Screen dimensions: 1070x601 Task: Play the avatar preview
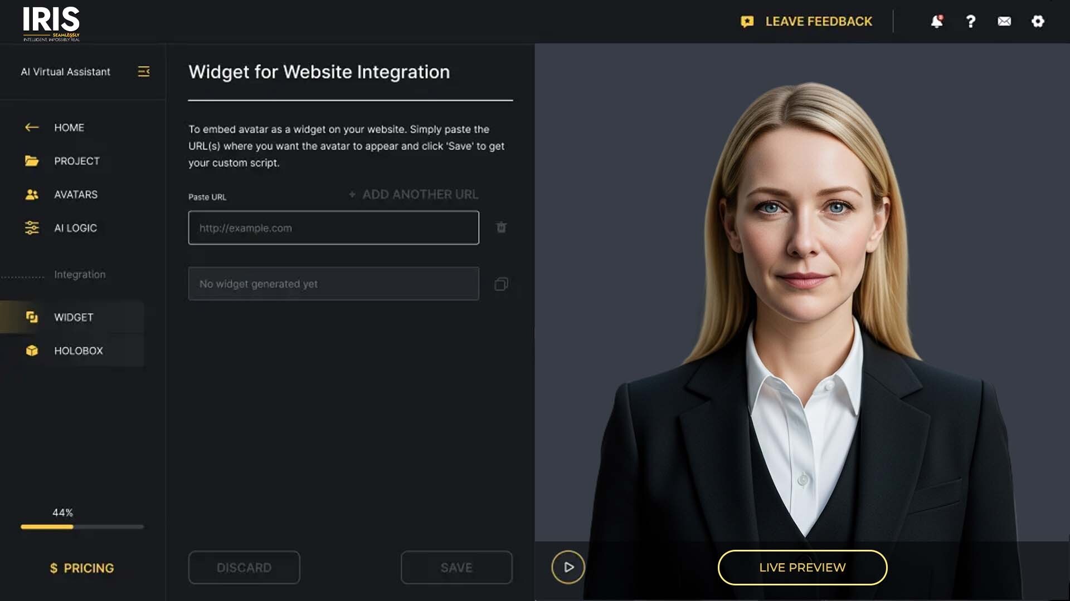tap(568, 567)
